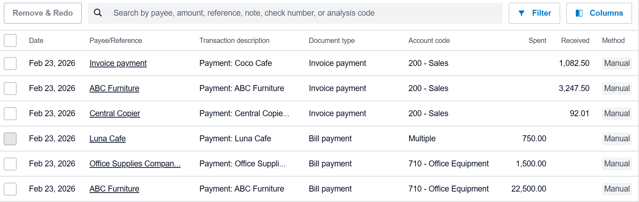Check the Coco Cafe invoice payment row
The image size is (639, 202).
point(10,63)
